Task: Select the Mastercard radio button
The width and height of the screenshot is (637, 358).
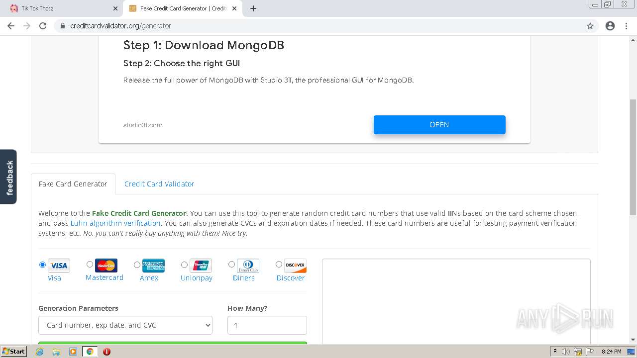Action: [90, 265]
